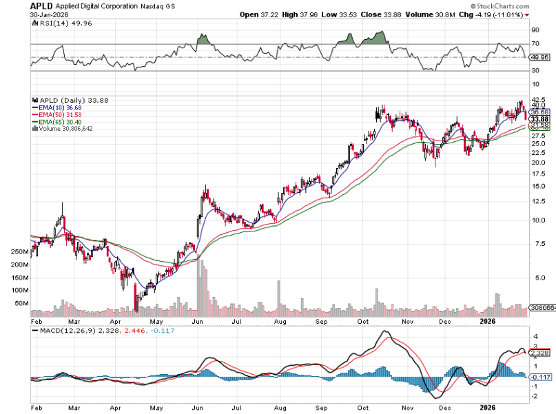556x414 pixels.
Task: Click Aug on the MACD panel's date axis
Action: pos(280,408)
